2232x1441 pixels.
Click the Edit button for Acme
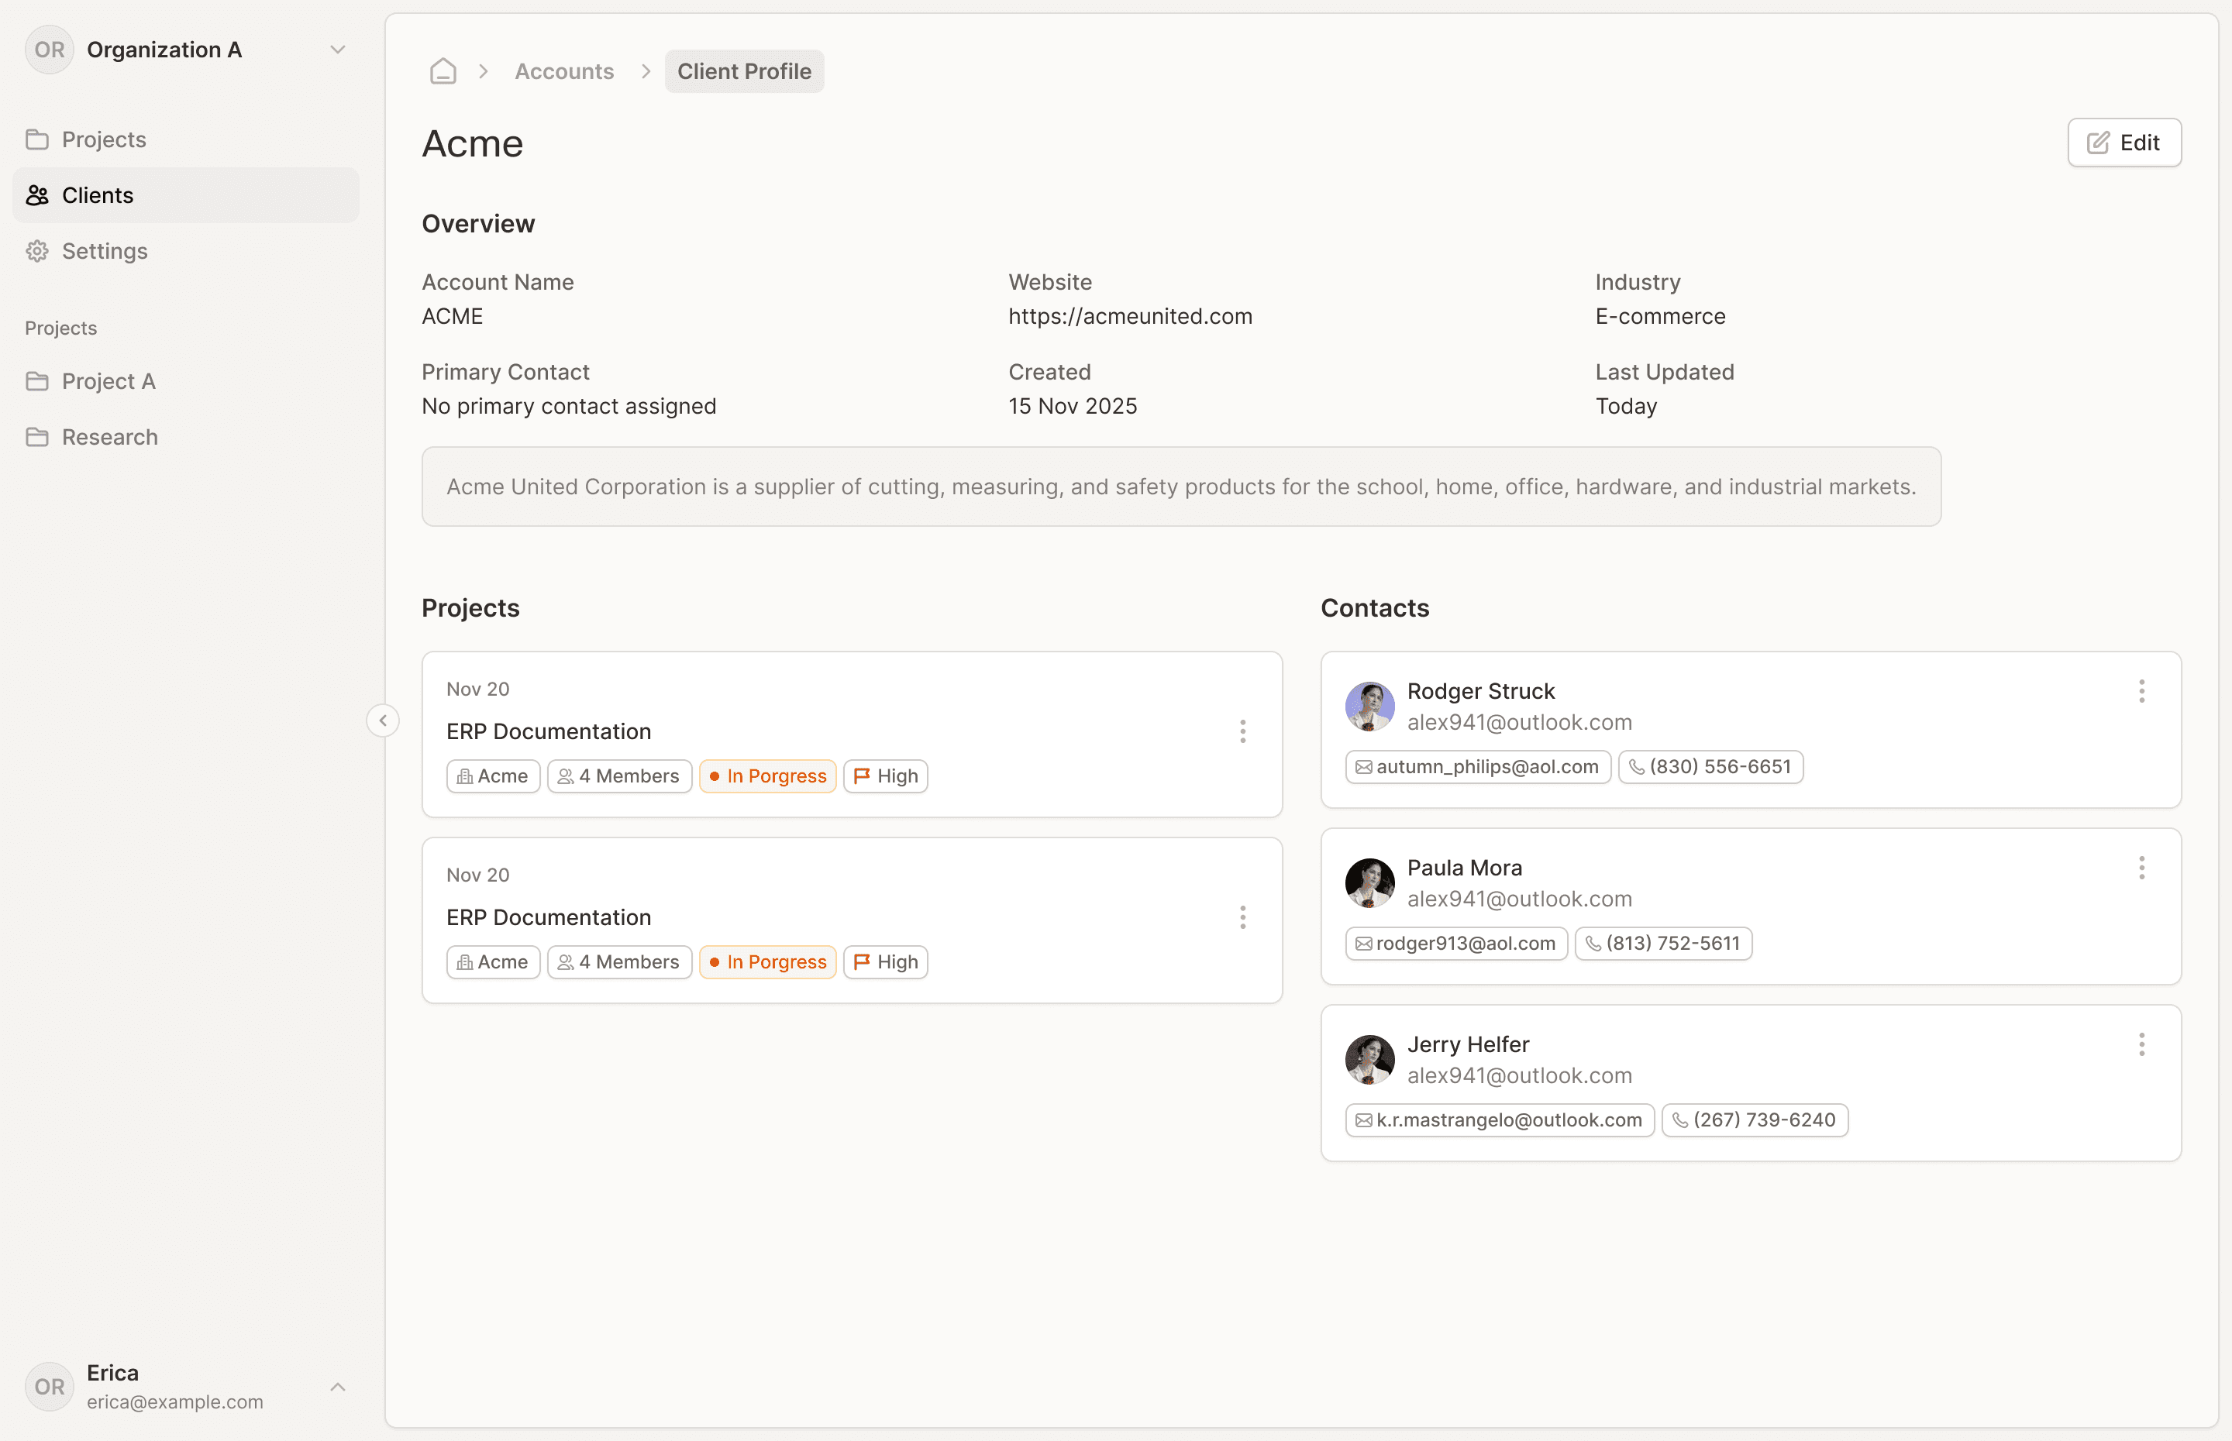click(x=2123, y=143)
